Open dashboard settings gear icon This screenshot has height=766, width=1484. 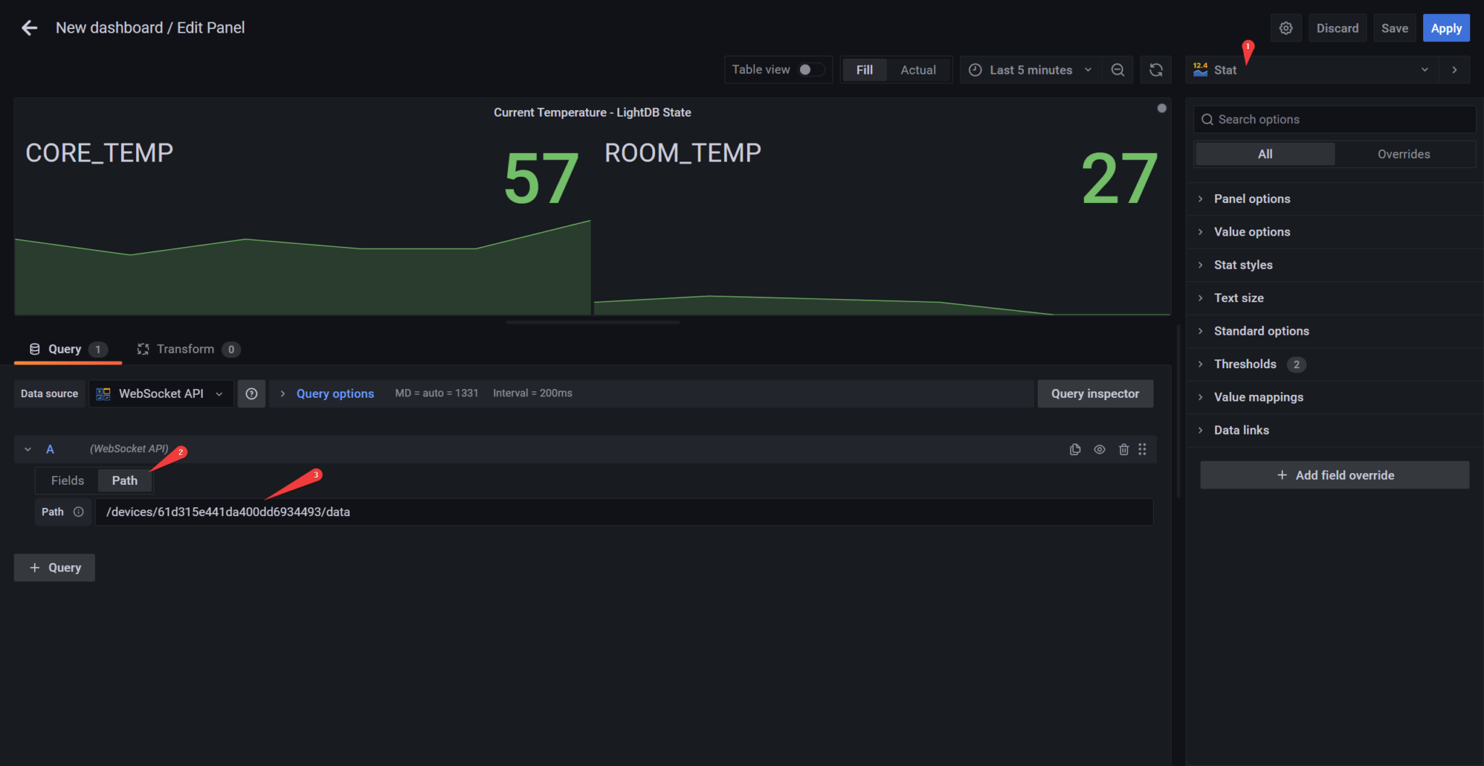1286,28
